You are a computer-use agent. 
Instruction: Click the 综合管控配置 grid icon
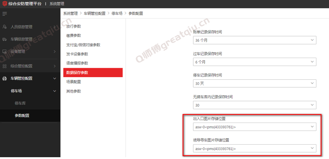pos(4,66)
